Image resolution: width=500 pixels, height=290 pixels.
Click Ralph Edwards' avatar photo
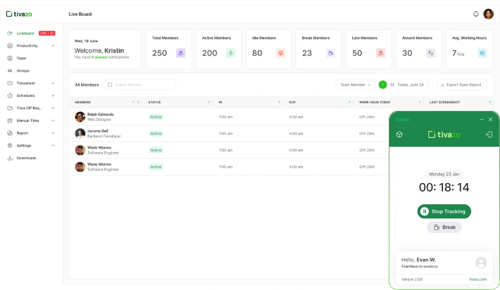[x=80, y=117]
